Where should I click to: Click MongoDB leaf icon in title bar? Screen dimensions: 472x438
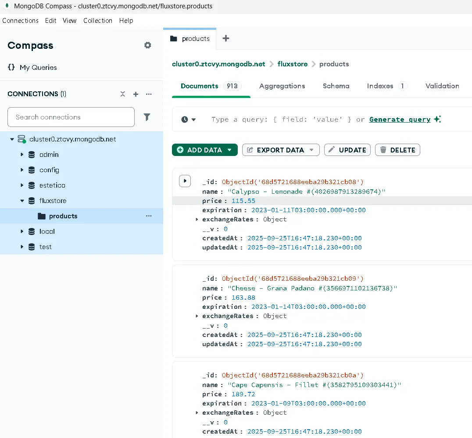click(7, 6)
